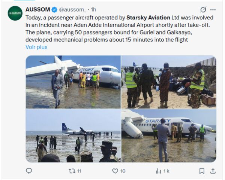Expand tweet with "Voir plus"
Image resolution: width=225 pixels, height=180 pixels.
[x=36, y=47]
